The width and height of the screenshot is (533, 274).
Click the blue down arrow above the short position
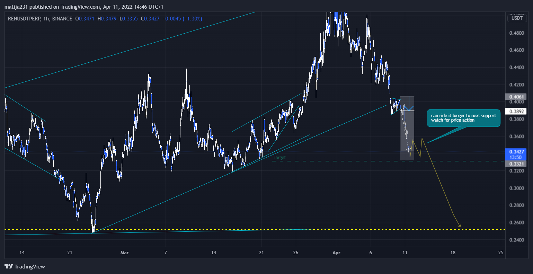(409, 103)
